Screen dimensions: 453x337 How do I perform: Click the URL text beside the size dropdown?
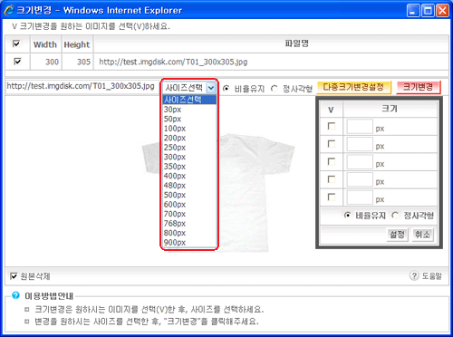point(81,86)
